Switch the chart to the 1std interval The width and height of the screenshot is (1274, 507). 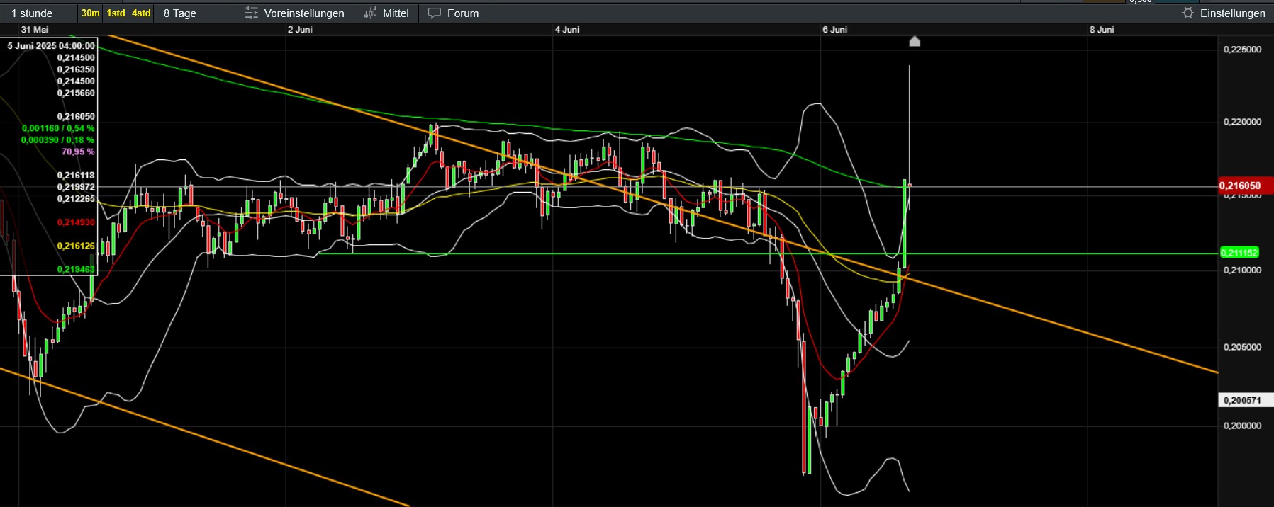(116, 13)
